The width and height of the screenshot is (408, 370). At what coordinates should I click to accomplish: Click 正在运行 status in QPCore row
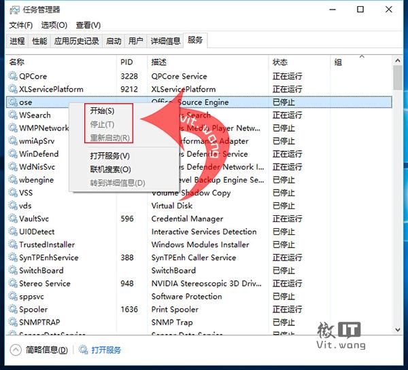click(x=287, y=76)
